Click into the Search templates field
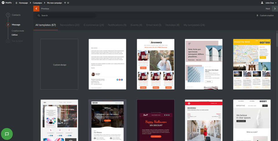The image size is (278, 141). click(67, 16)
